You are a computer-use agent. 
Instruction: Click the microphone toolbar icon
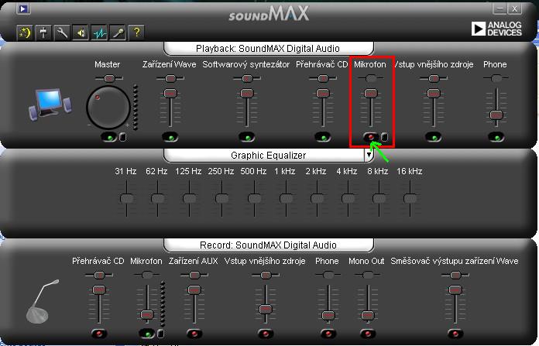click(x=118, y=33)
